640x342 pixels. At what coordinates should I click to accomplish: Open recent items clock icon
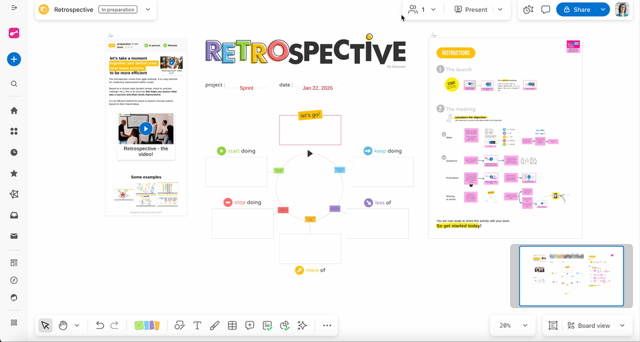14,152
